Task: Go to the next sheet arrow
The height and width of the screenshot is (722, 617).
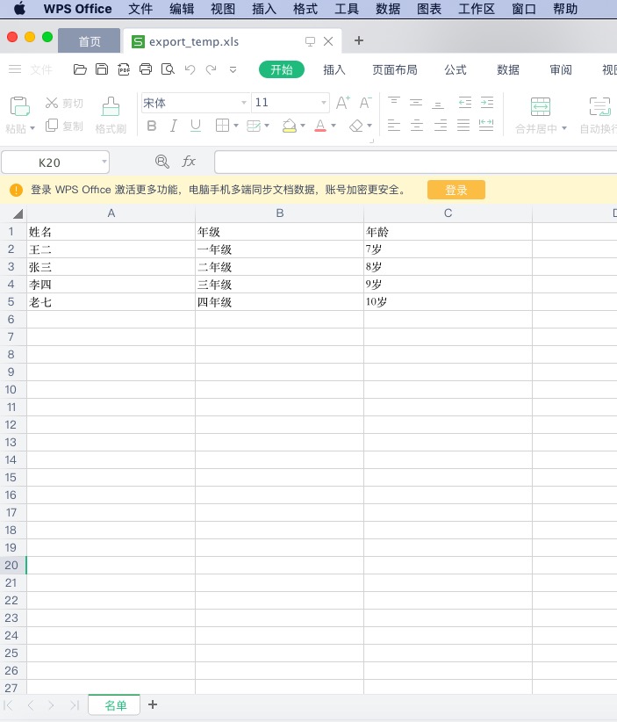Action: [51, 705]
